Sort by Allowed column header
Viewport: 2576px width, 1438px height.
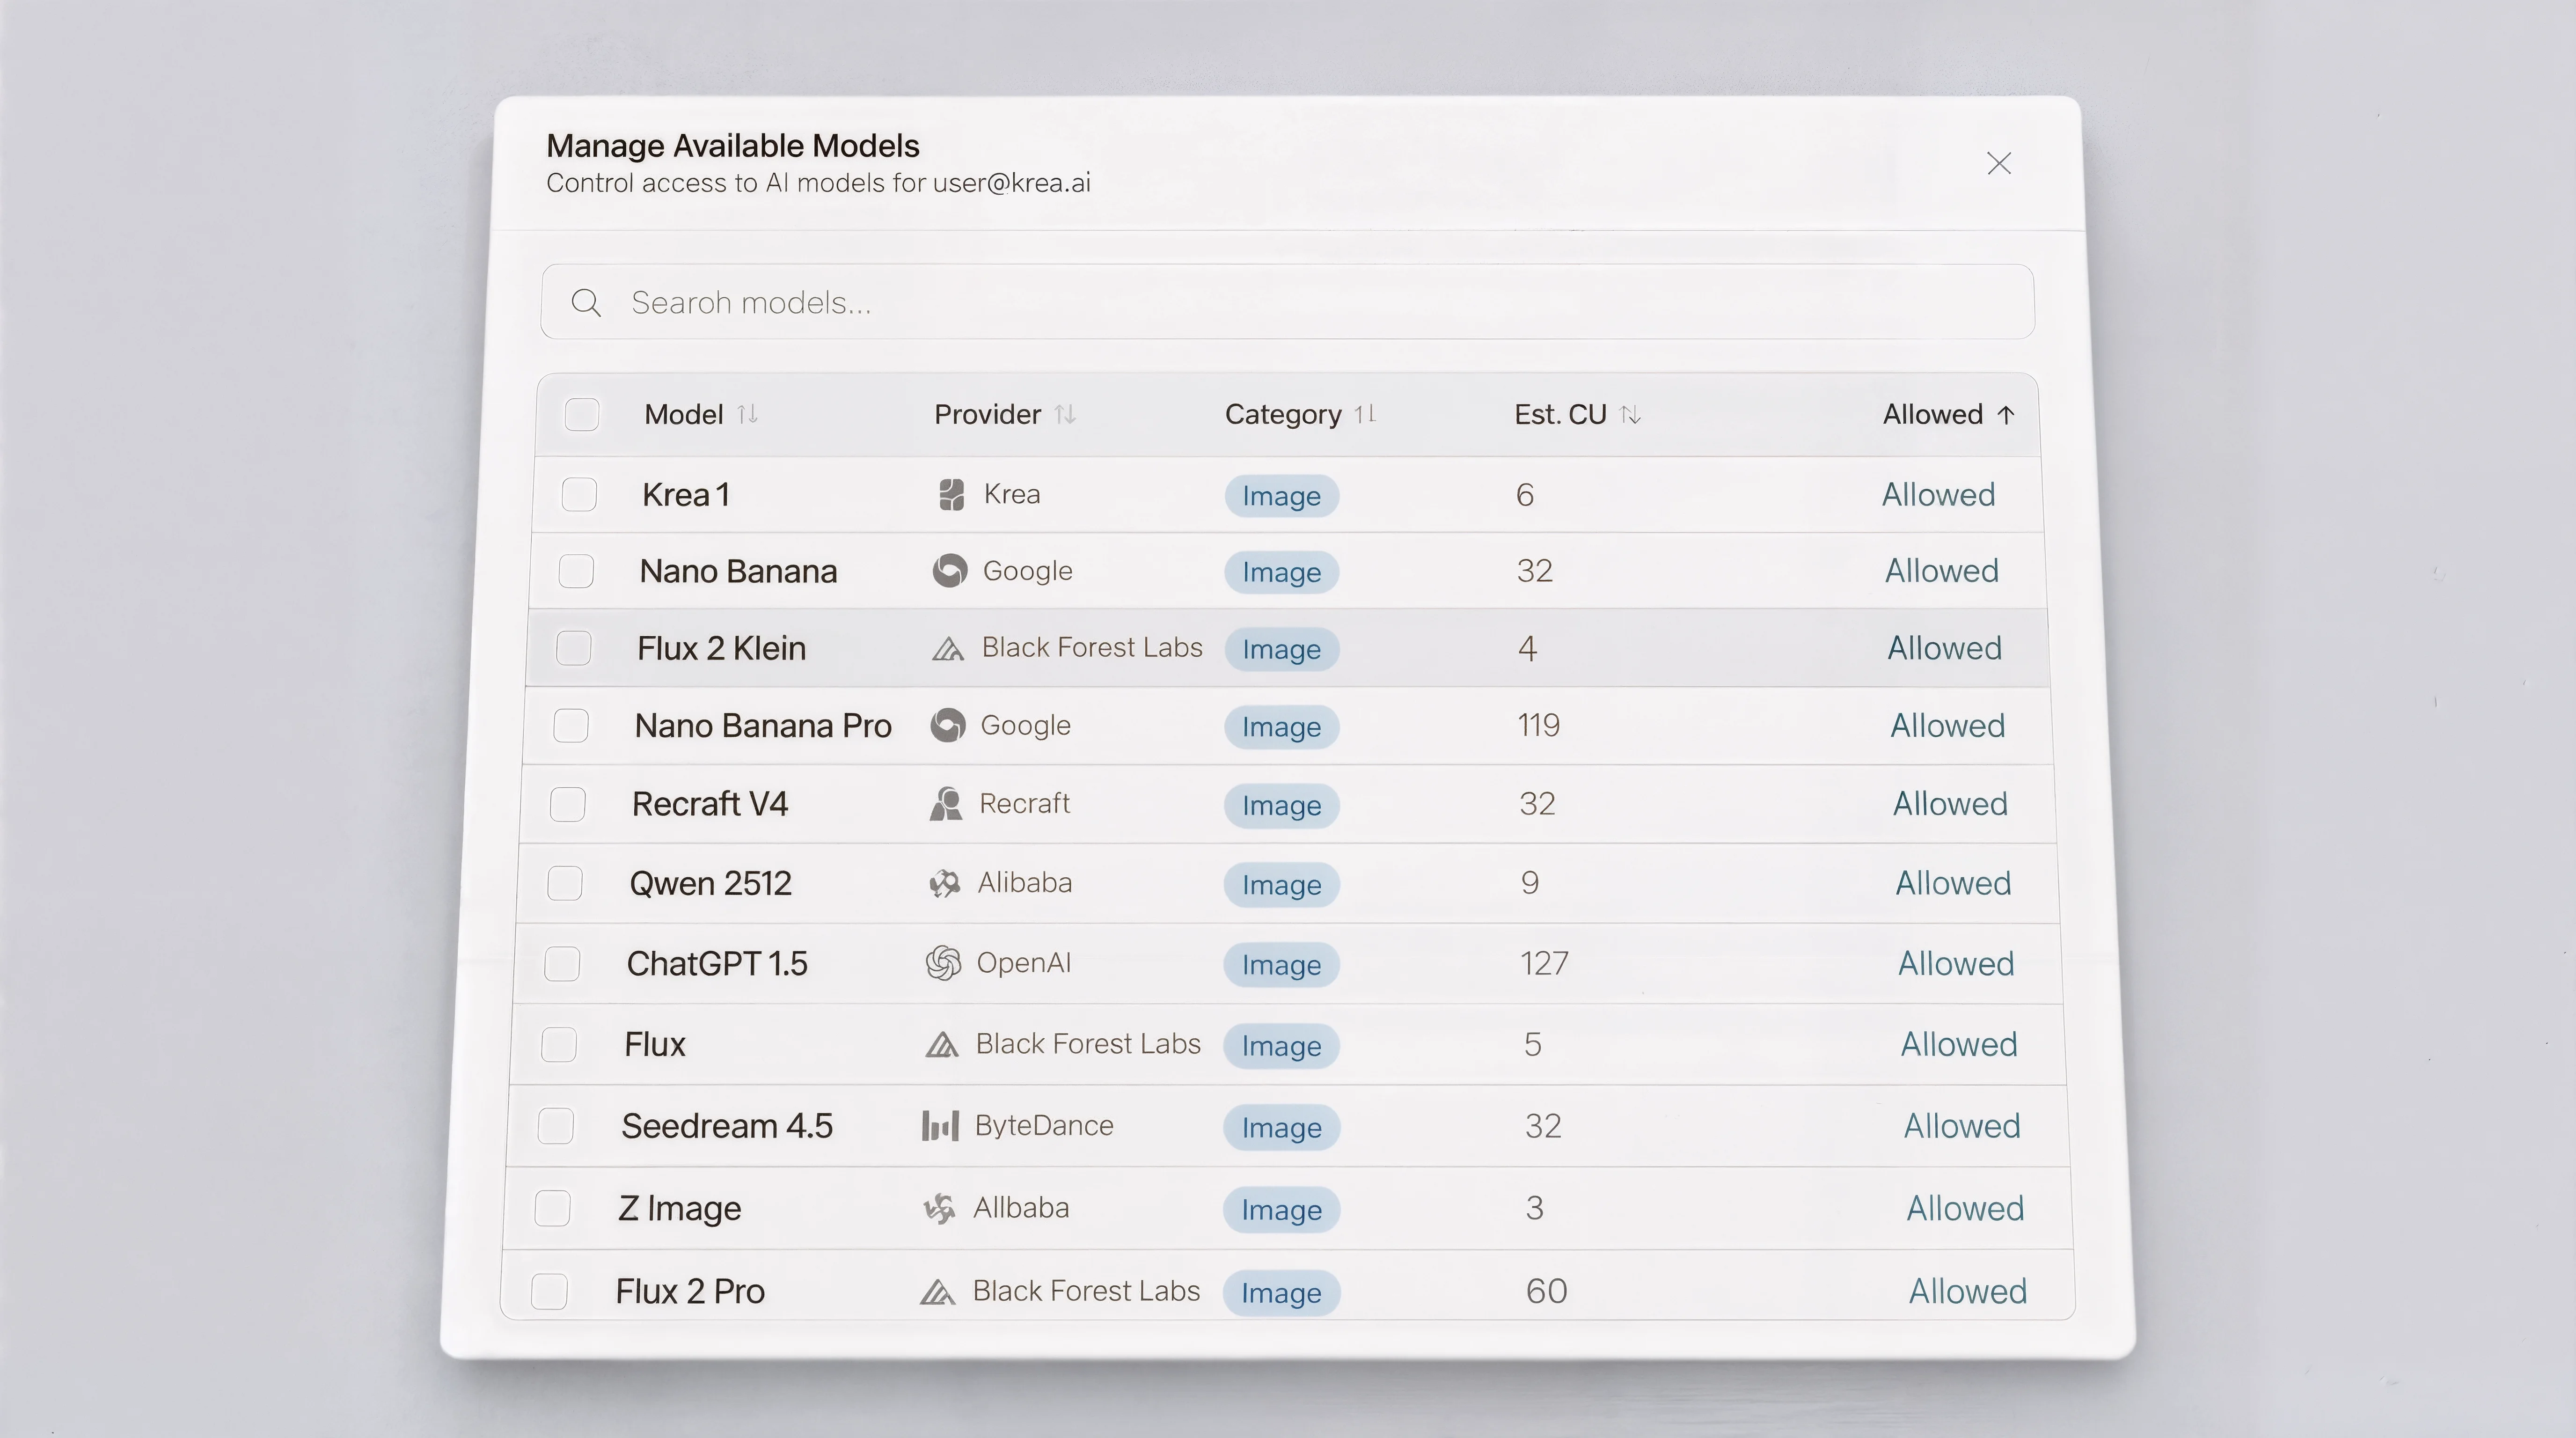tap(1949, 415)
